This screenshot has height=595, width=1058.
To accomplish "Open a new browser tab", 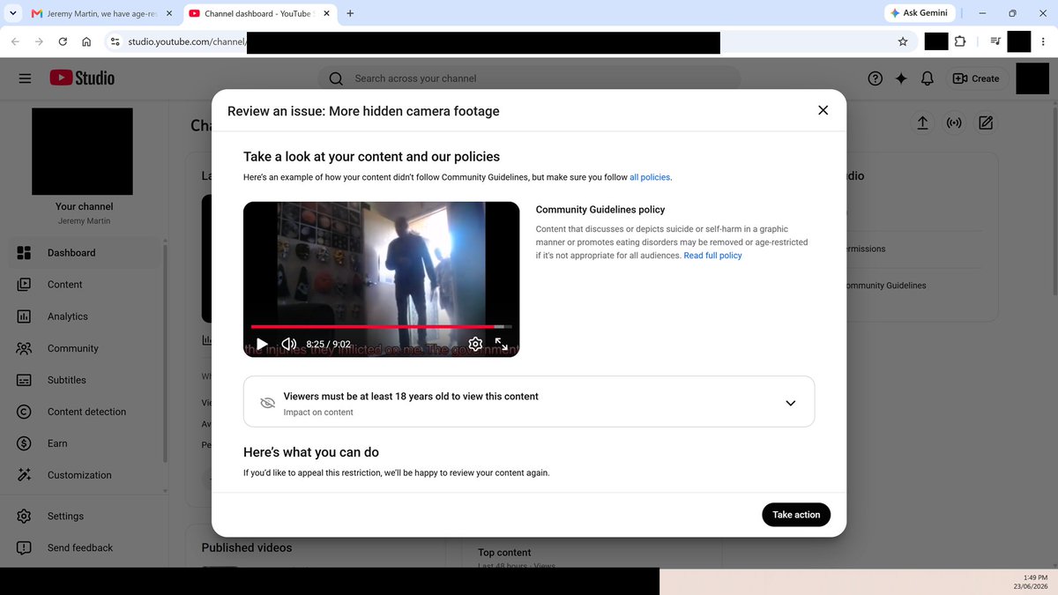I will pyautogui.click(x=350, y=13).
